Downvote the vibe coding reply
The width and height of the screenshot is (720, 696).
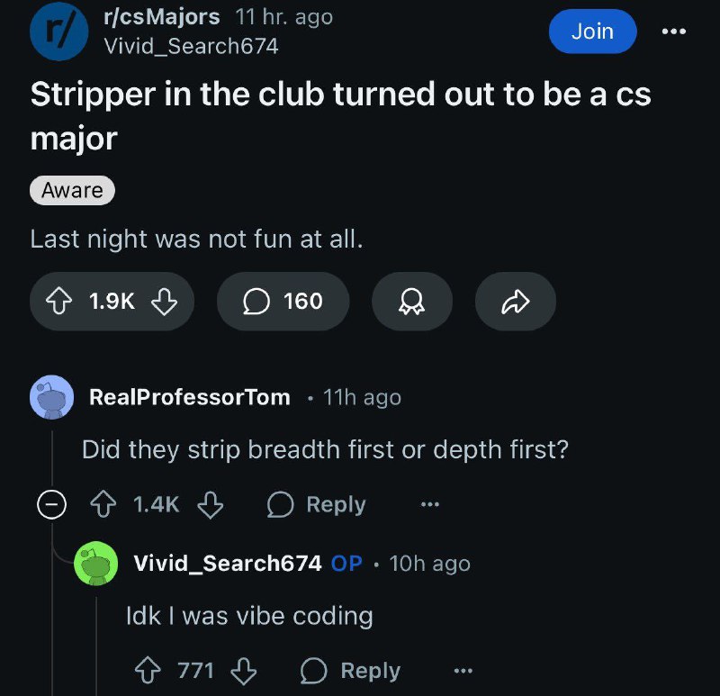coord(243,671)
